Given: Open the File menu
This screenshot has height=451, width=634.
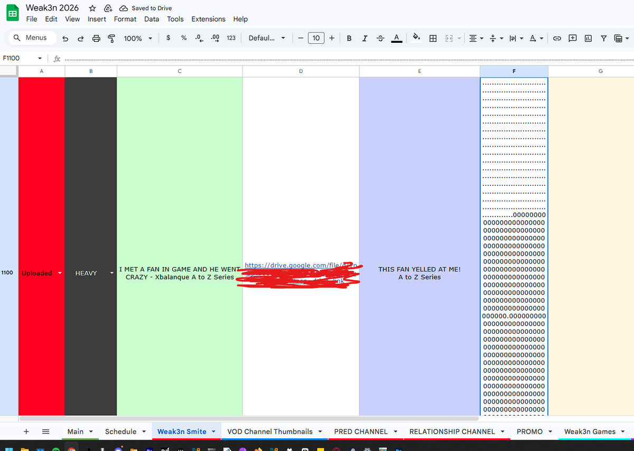Looking at the screenshot, I should 32,19.
